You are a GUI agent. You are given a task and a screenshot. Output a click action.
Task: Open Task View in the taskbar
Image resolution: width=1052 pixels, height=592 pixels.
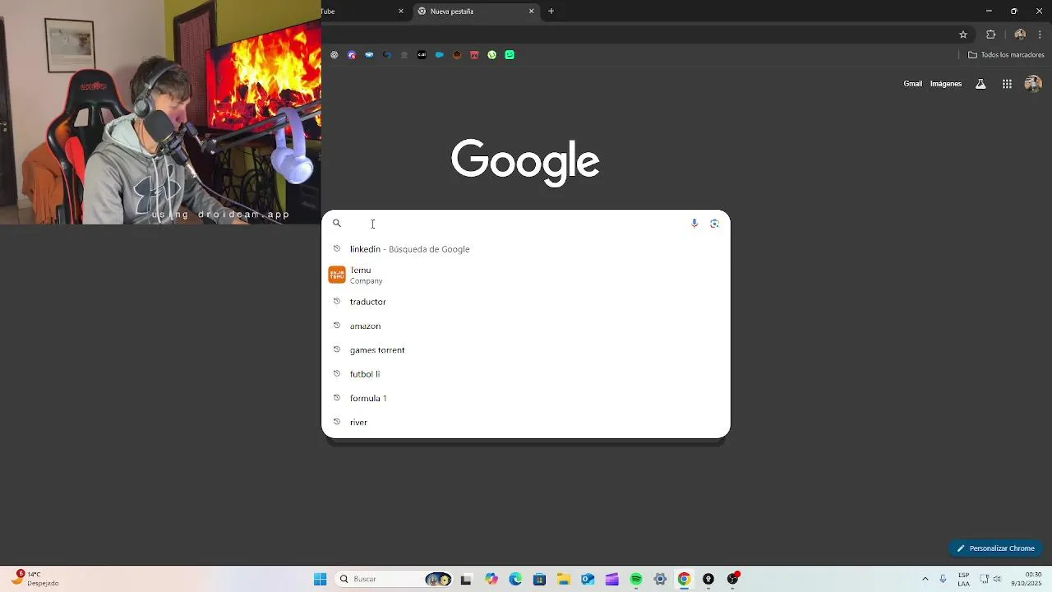tap(466, 579)
